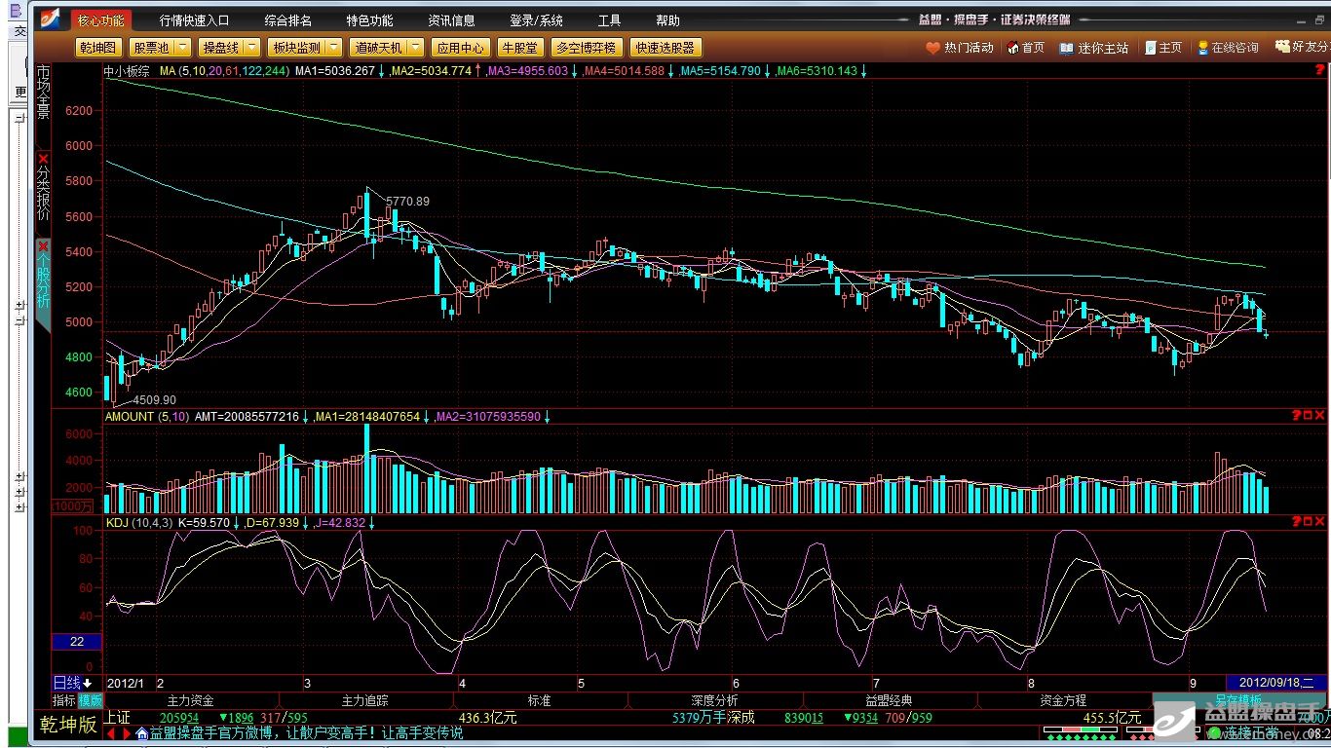Close the 分类报价 side panel tab
1331x748 pixels.
click(x=43, y=160)
